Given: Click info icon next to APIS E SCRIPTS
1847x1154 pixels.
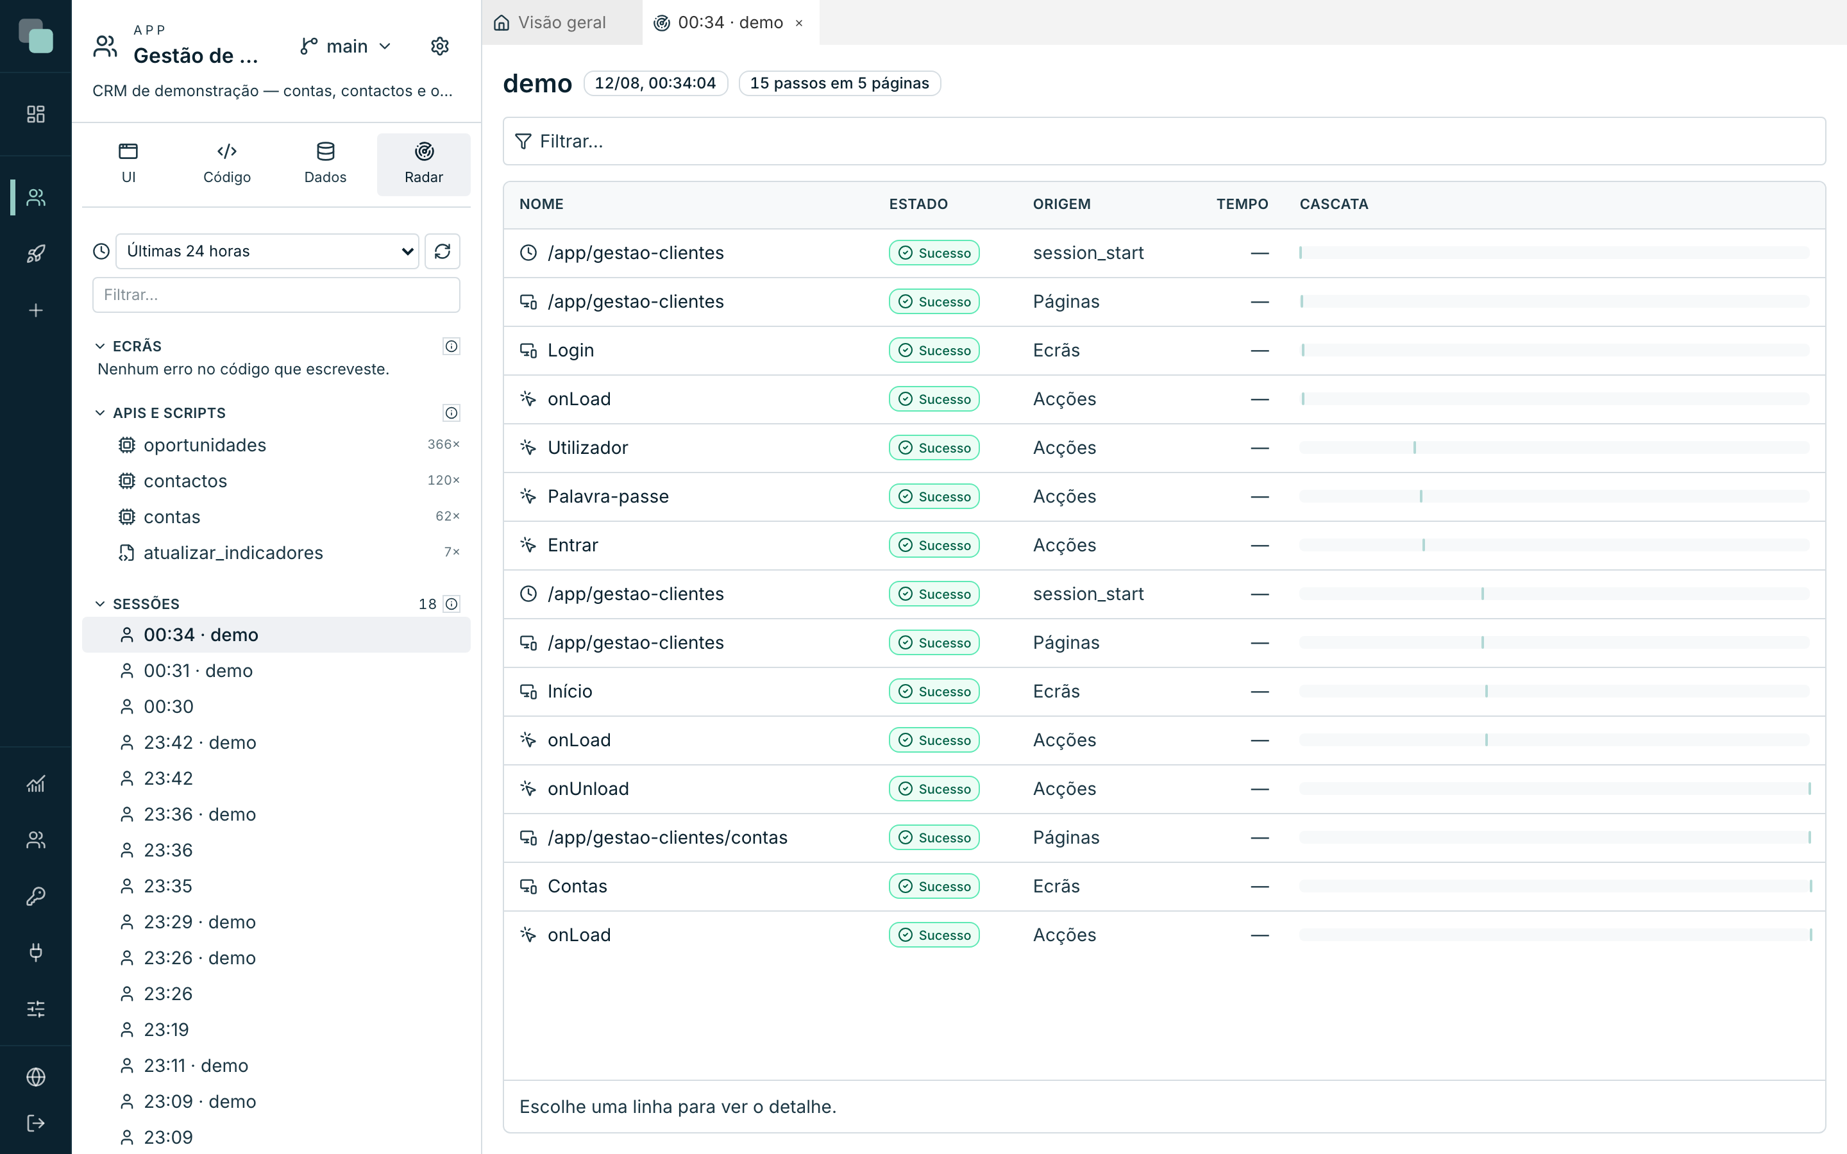Looking at the screenshot, I should [x=452, y=413].
